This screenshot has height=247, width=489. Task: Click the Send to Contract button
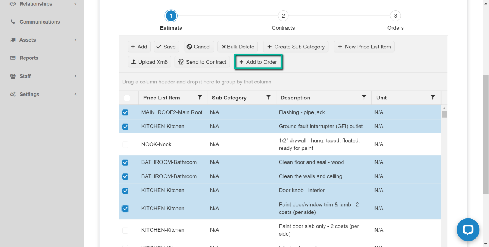(x=202, y=62)
